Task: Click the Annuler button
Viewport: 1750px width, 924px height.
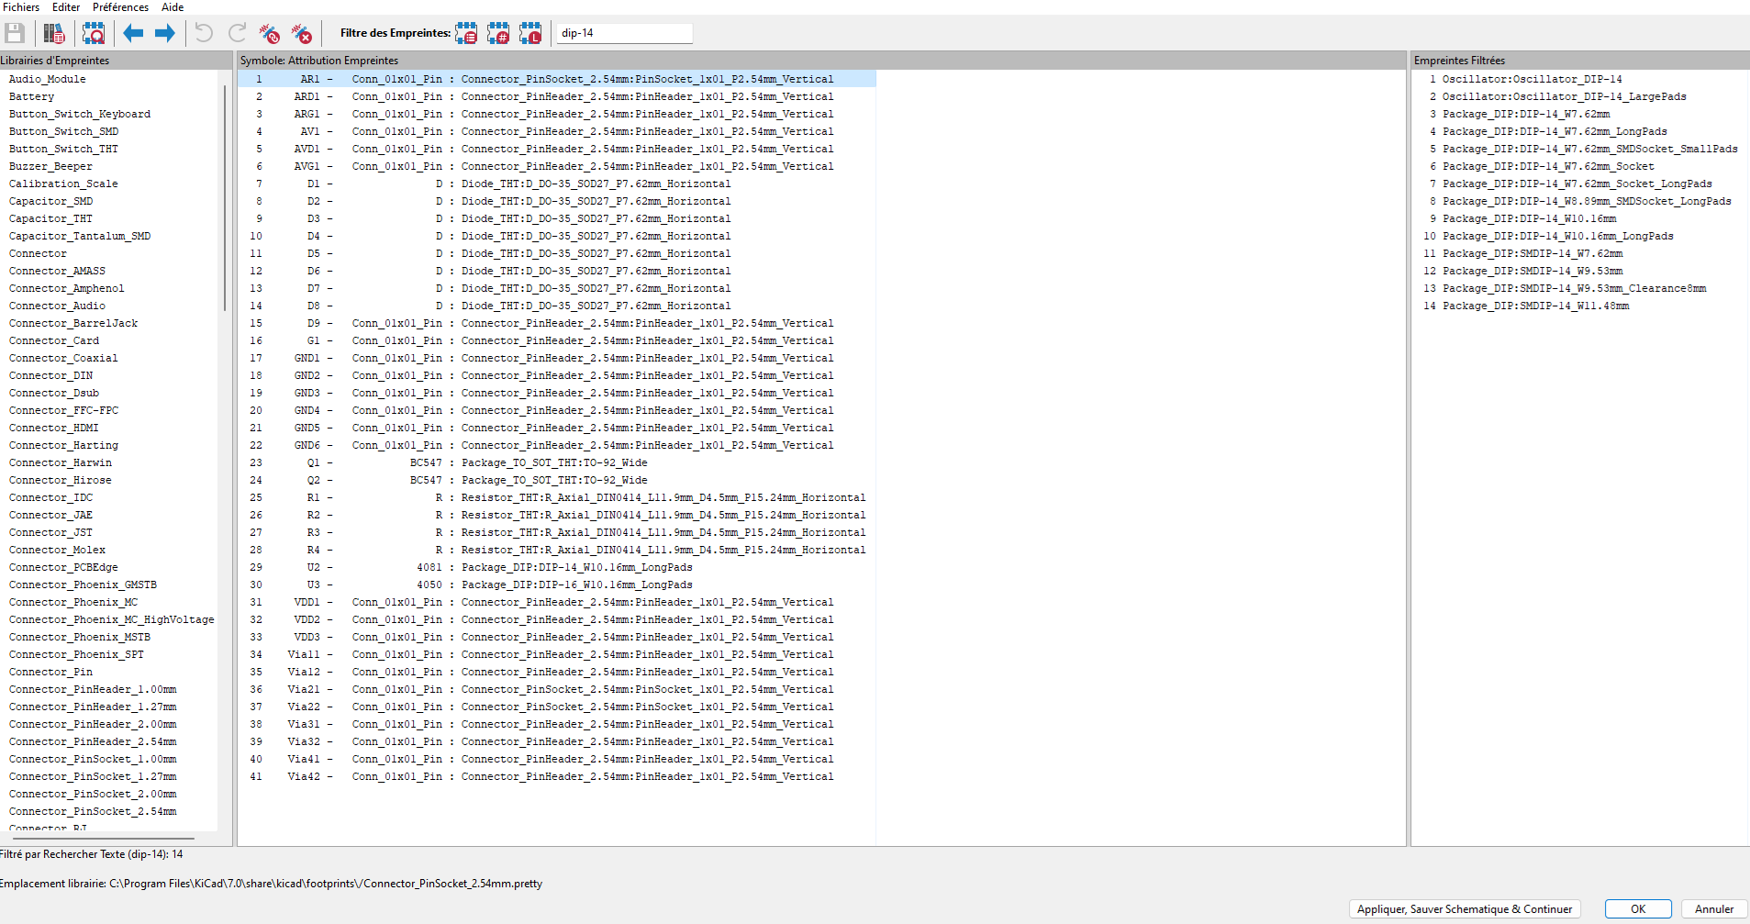Action: tap(1713, 909)
